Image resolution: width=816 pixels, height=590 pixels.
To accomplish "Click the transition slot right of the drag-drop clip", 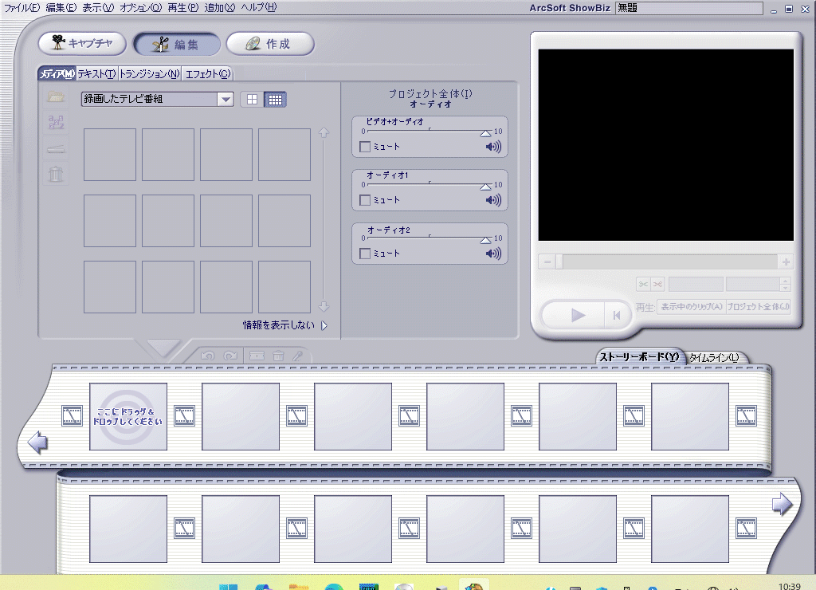I will (x=184, y=416).
